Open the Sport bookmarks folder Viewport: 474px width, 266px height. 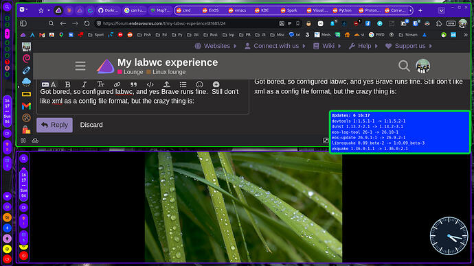95,35
